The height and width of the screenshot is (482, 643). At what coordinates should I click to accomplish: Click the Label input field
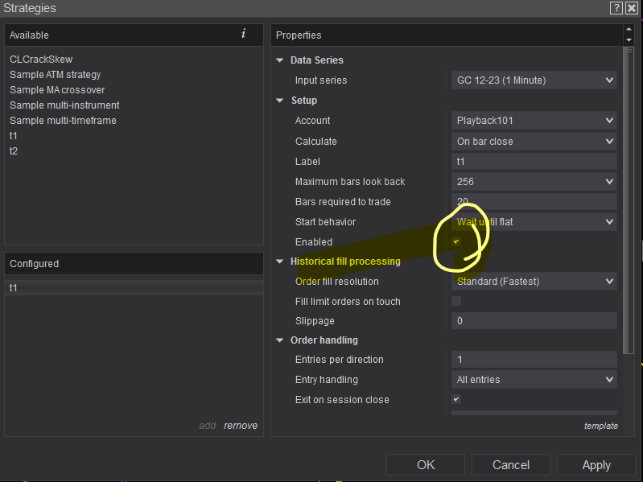coord(534,162)
